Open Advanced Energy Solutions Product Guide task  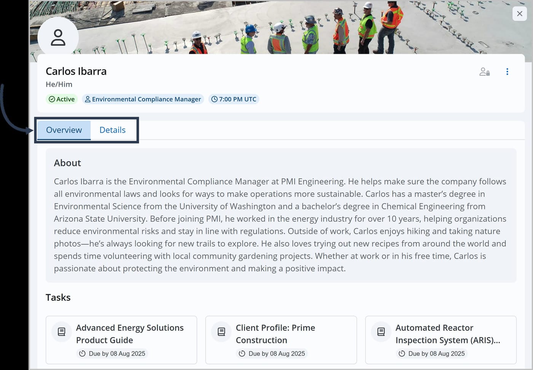coord(121,340)
